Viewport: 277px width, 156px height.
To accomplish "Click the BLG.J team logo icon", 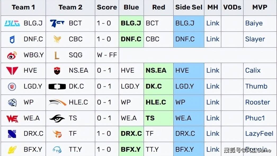I will (x=12, y=23).
